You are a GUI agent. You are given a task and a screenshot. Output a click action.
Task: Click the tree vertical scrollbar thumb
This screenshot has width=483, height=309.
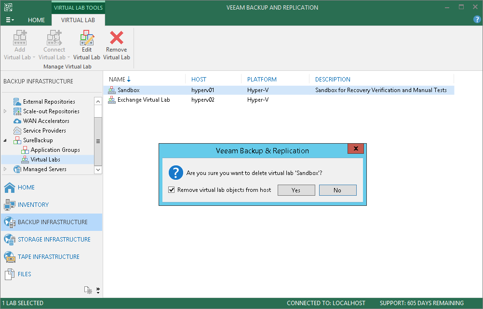[x=98, y=141]
